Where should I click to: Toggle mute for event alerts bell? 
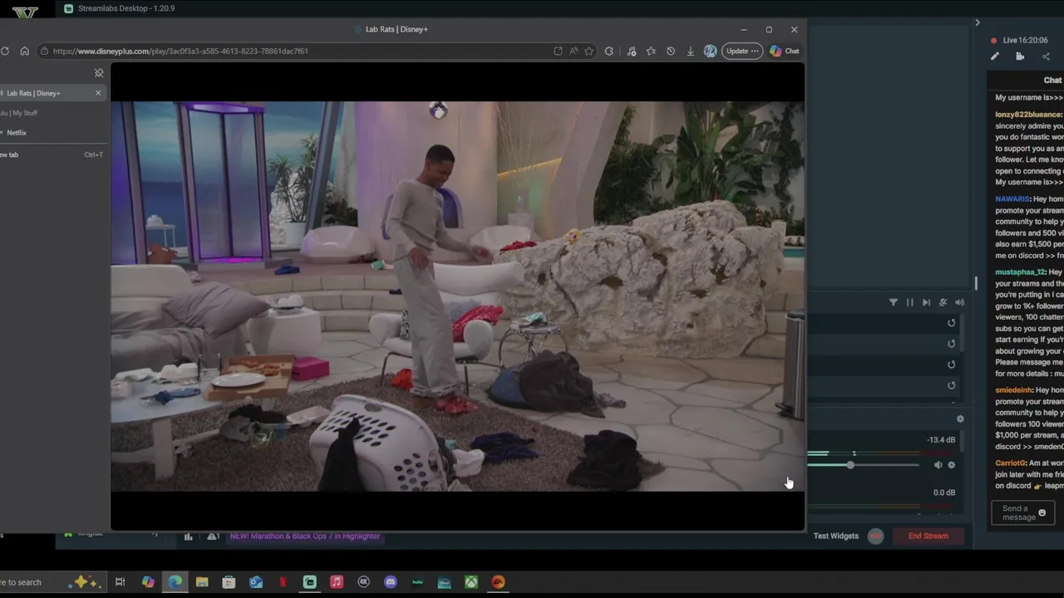click(943, 303)
